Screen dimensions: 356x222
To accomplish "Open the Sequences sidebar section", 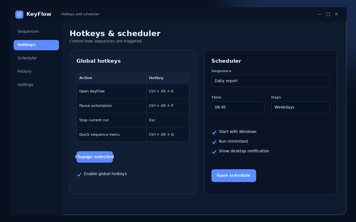I will (36, 32).
